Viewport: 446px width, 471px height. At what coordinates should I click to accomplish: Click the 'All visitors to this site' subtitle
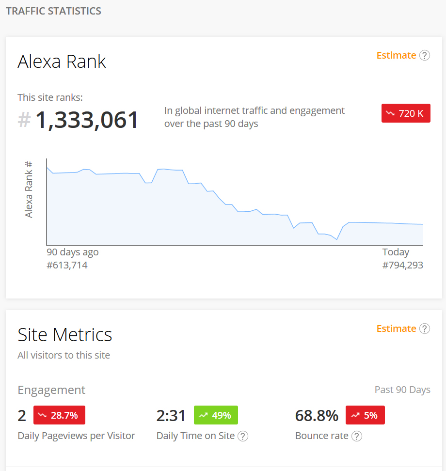(x=64, y=355)
